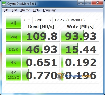Start the 4K QD32 benchmark test
105x95 pixels.
pyautogui.click(x=13, y=75)
